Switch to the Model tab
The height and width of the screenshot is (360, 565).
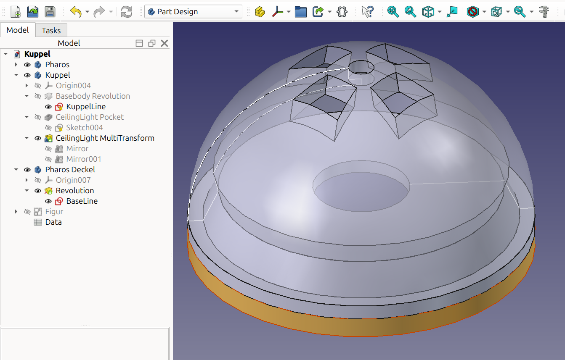[x=18, y=30]
